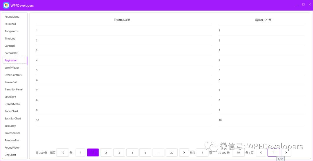The height and width of the screenshot is (161, 313).
Task: Open DrawerMenu in the sidebar list
Action: (12, 104)
